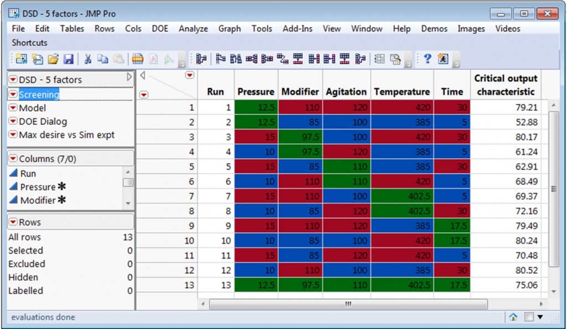Viewport: 567px width, 329px height.
Task: Open the red triangle menu for Screening script
Action: coord(13,94)
